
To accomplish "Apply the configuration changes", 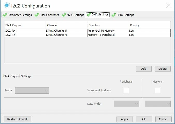I will point(125,119).
